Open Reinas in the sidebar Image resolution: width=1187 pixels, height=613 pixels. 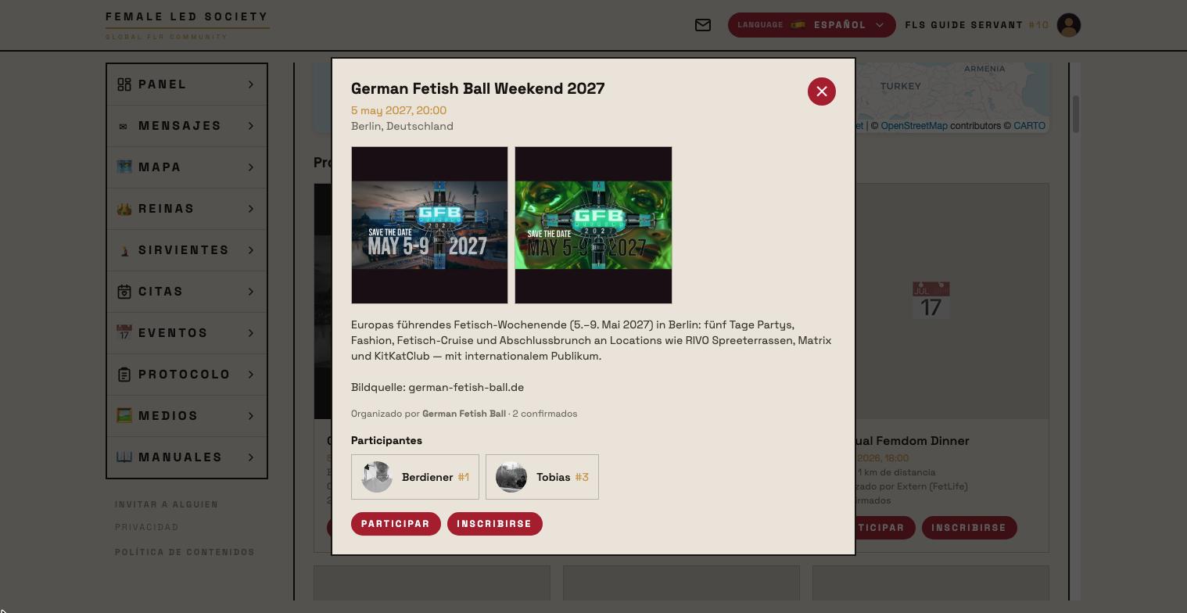(x=187, y=209)
